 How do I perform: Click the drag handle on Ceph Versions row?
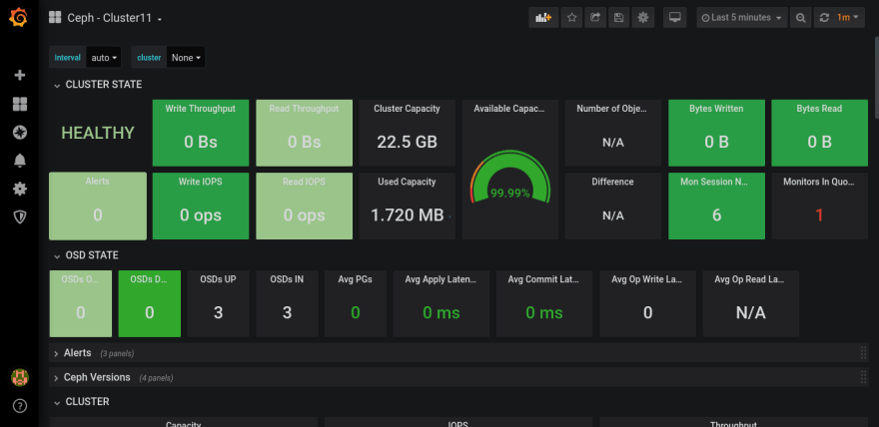[x=863, y=377]
